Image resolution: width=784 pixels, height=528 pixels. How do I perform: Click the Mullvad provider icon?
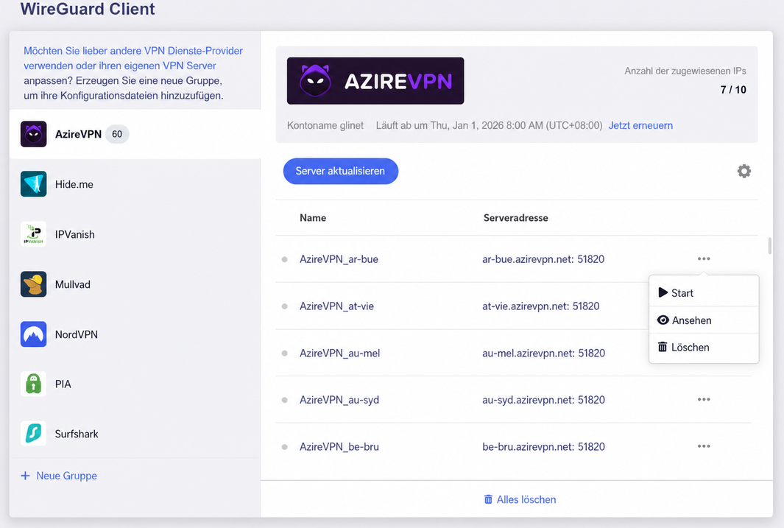tap(34, 284)
